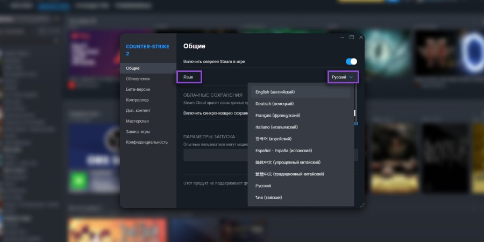Choose the Thai (тайский) language option
The image size is (484, 242).
pyautogui.click(x=301, y=197)
